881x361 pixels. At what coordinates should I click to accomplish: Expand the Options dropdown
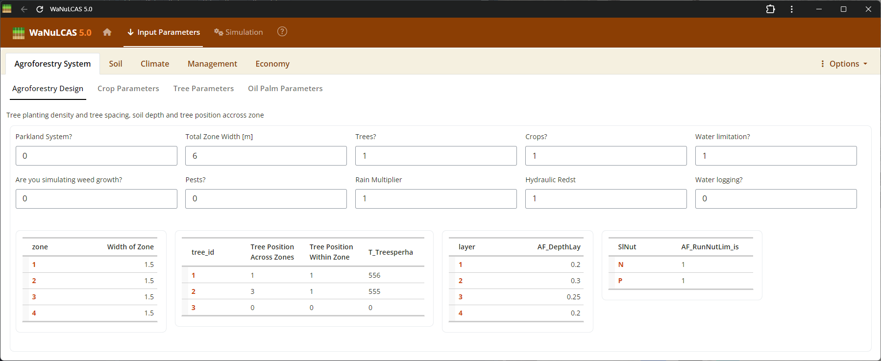tap(844, 64)
